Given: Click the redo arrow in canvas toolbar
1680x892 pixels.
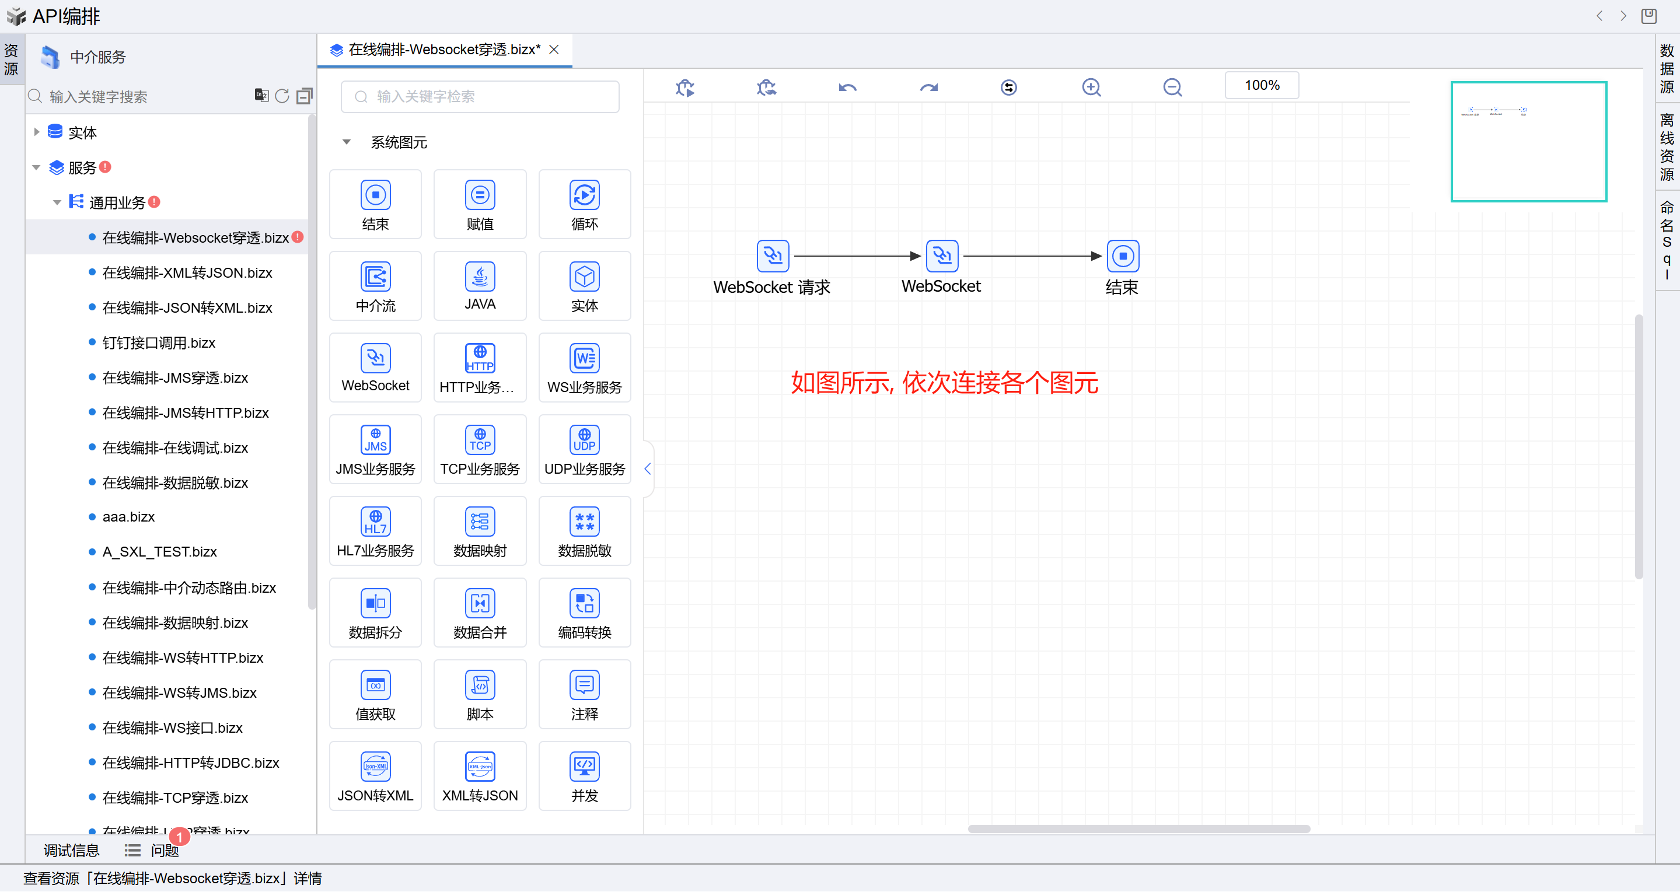Looking at the screenshot, I should (928, 88).
